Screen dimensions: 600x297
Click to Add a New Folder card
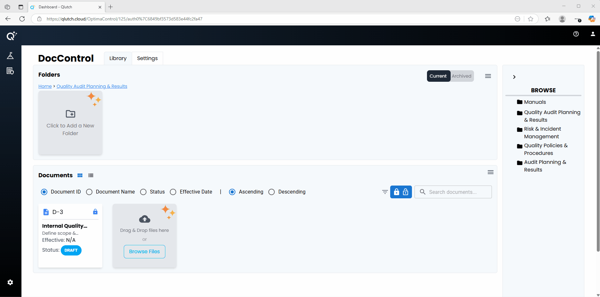click(70, 123)
